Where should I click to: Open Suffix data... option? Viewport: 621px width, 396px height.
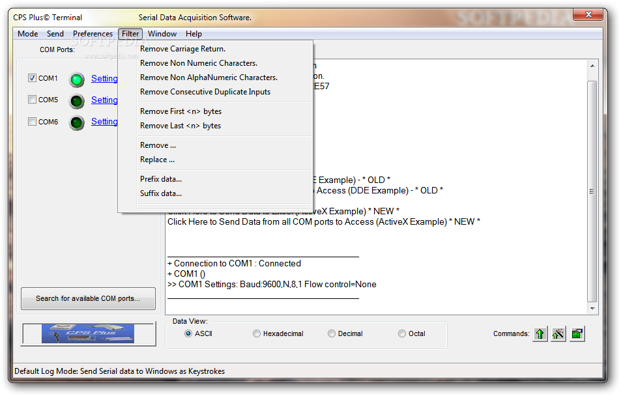click(x=216, y=193)
